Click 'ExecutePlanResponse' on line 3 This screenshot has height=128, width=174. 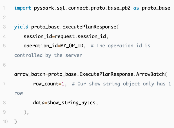click(x=89, y=27)
